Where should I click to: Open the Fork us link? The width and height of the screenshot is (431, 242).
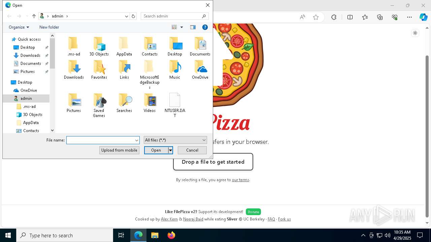coord(285,219)
